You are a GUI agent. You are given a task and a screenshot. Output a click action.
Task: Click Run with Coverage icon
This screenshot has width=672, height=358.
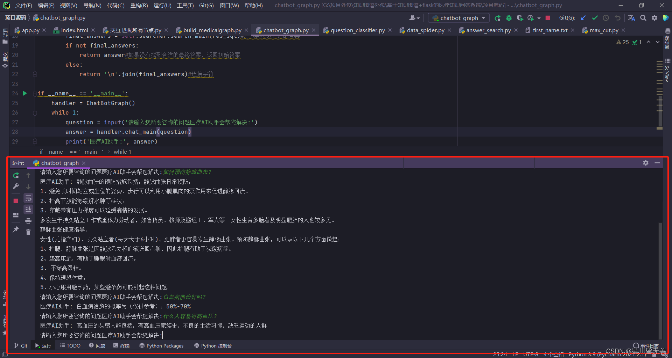tap(520, 18)
